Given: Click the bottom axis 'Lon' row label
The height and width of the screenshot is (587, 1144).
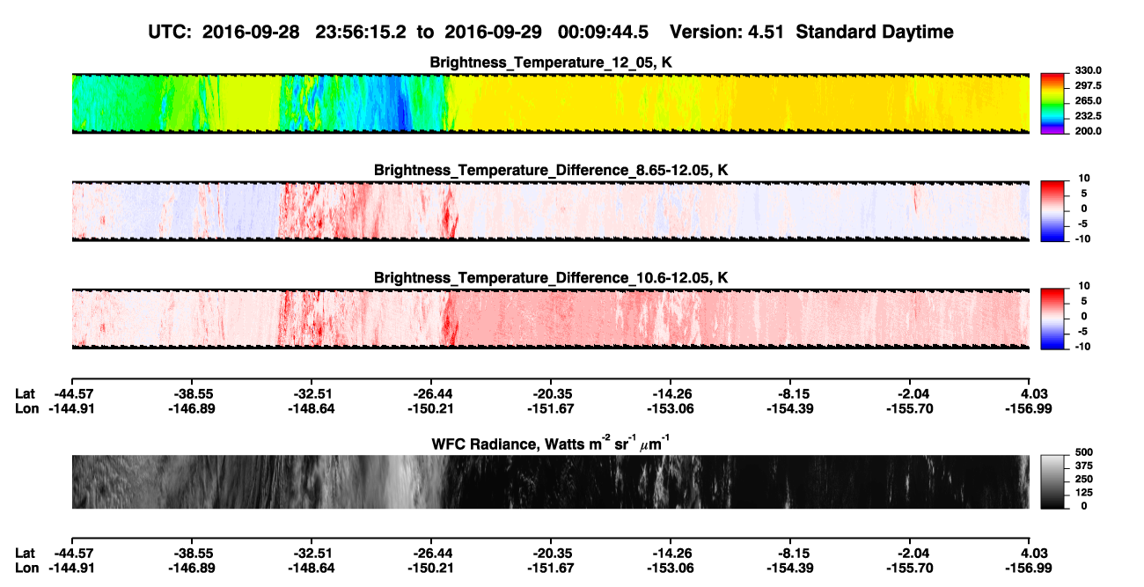Looking at the screenshot, I should click(x=27, y=568).
